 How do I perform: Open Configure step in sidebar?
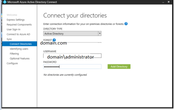click(x=12, y=63)
